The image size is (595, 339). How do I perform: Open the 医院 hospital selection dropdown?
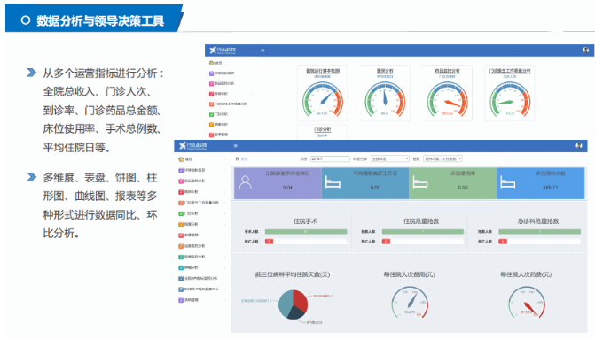[442, 158]
